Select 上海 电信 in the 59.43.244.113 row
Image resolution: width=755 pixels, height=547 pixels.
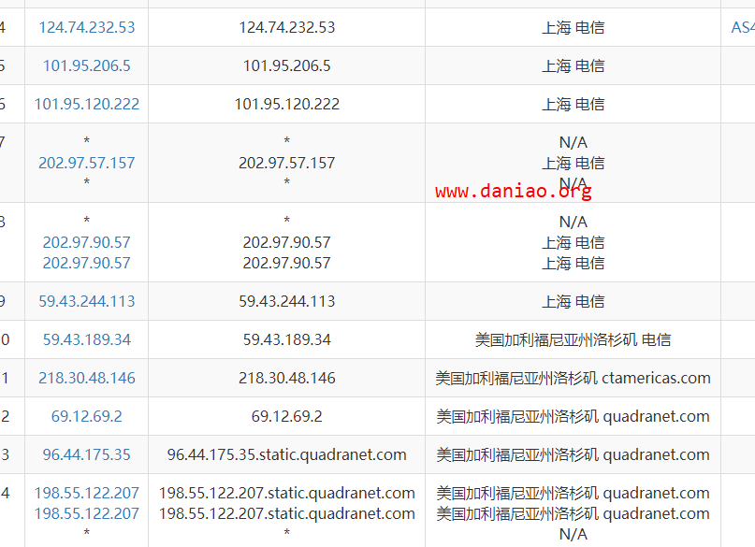click(x=573, y=302)
